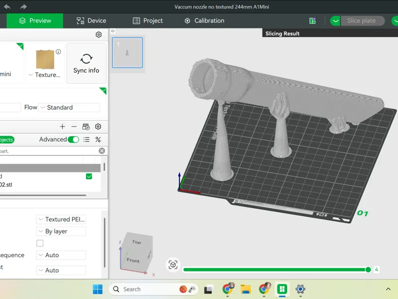Click the object list scrollbar

pos(104,167)
